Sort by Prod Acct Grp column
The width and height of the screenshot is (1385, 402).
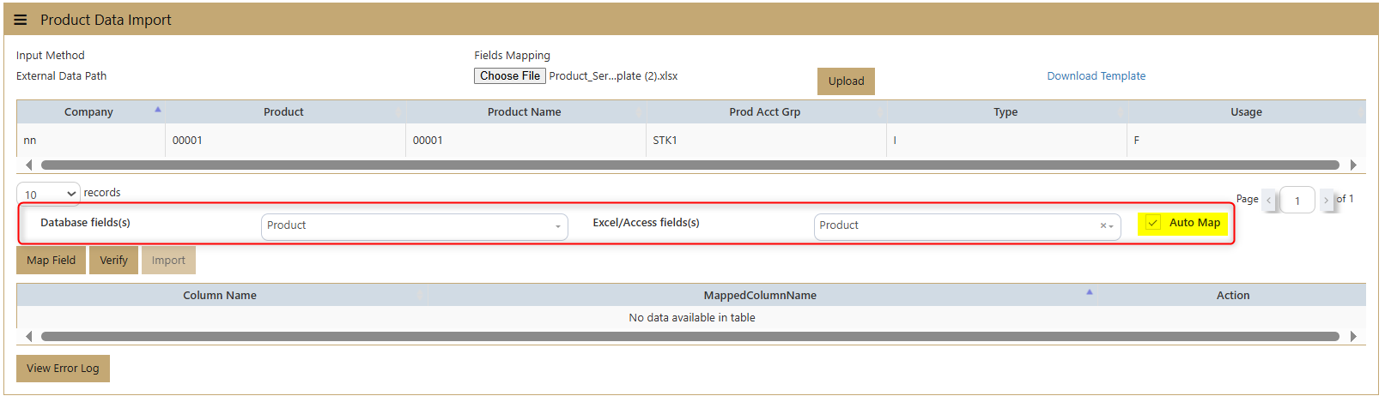[x=765, y=112]
